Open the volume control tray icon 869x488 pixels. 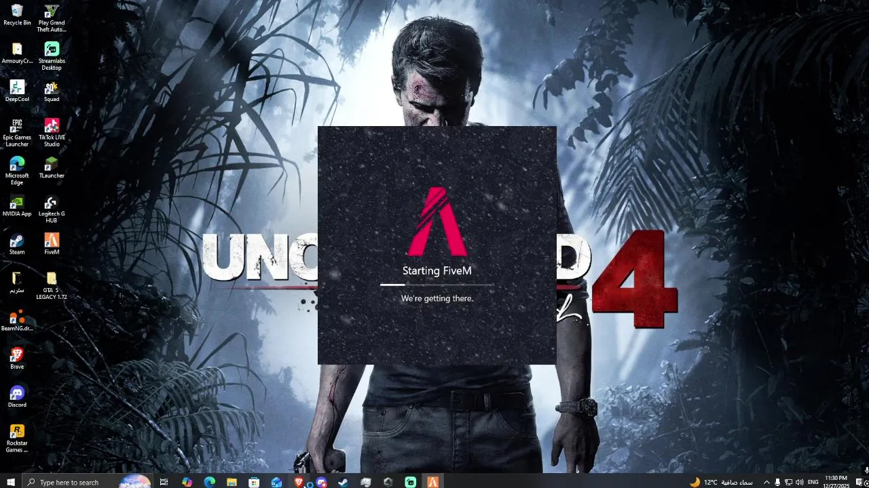coord(799,482)
